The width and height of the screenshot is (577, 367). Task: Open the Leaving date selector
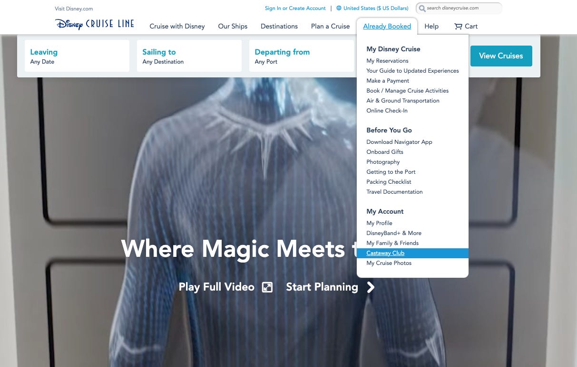click(77, 56)
